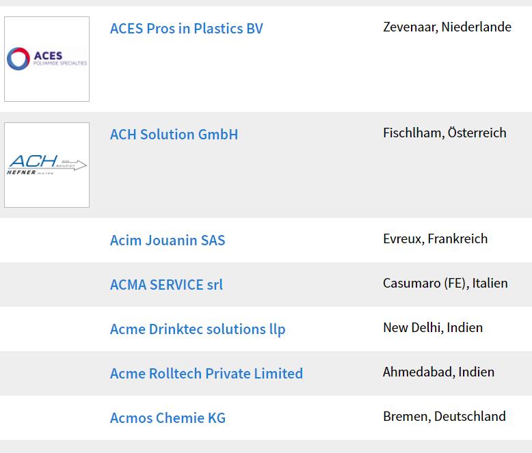Viewport: 532px width, 453px height.
Task: Click the ACH Hefner Molds logo thumbnail
Action: point(46,165)
